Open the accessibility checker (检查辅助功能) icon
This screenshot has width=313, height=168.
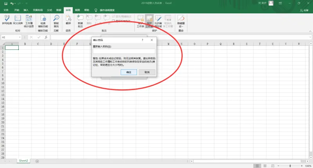tap(43, 21)
